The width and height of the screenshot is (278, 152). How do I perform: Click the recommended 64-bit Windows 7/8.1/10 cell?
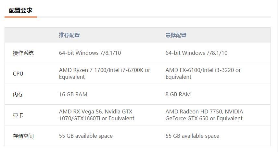[x=90, y=53]
